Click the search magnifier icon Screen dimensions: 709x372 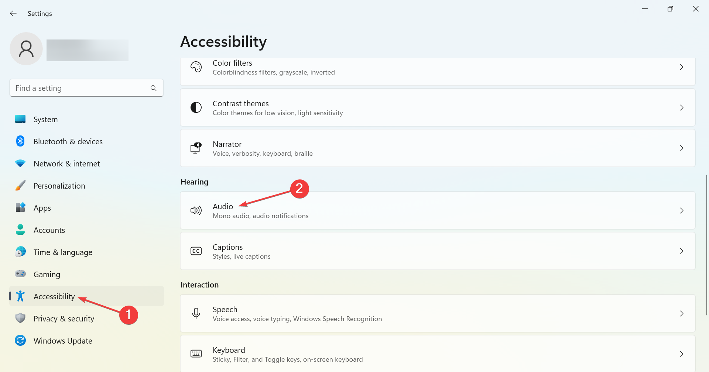pos(154,88)
